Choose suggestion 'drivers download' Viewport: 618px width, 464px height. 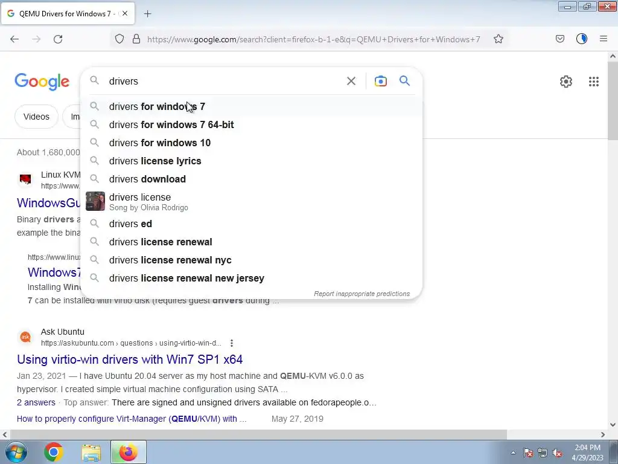click(x=252, y=179)
